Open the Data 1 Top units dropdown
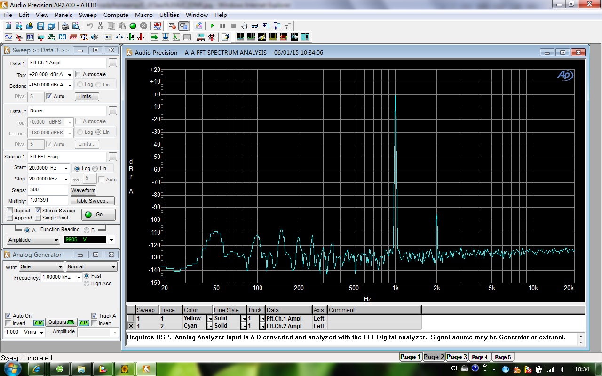602x376 pixels. (70, 75)
